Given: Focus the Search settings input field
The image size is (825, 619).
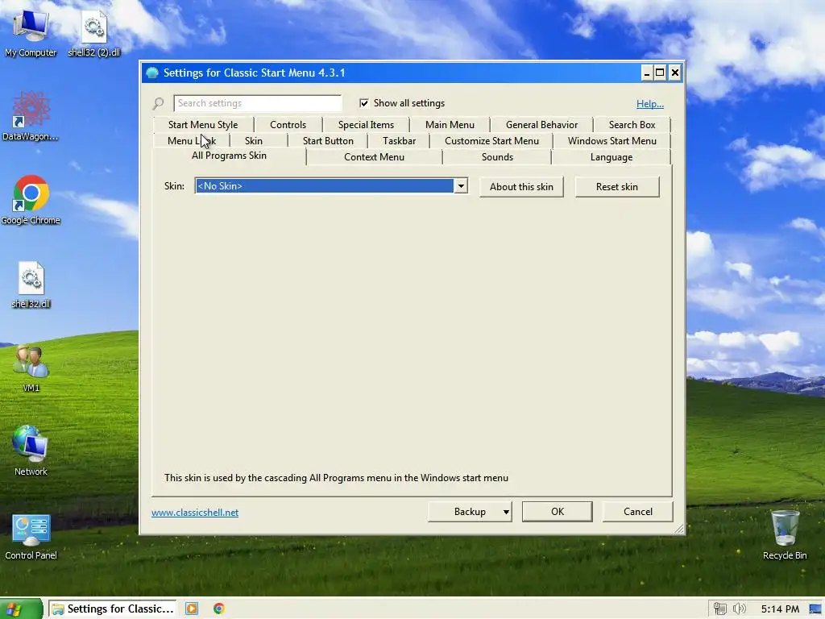Looking at the screenshot, I should coord(258,103).
